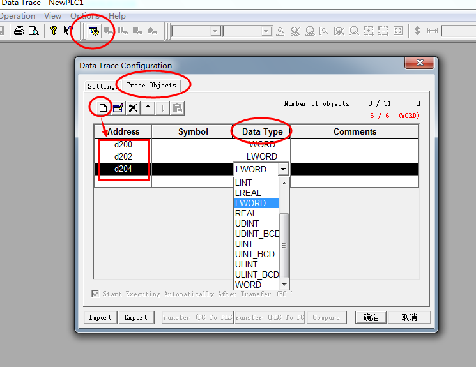The image size is (476, 367).
Task: Click the Edit object table icon
Action: pyautogui.click(x=118, y=108)
